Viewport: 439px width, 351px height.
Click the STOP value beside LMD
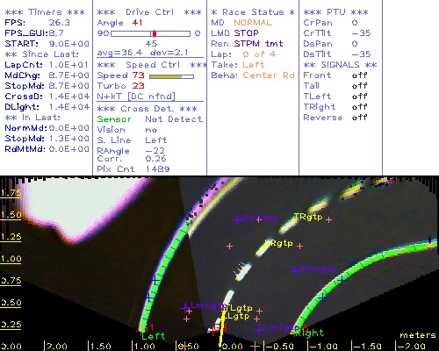pyautogui.click(x=246, y=33)
